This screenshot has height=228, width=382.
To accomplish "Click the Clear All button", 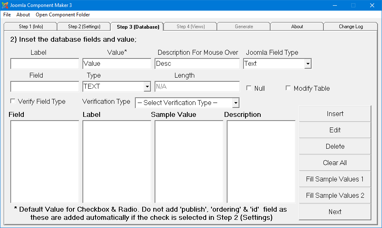I will click(335, 163).
